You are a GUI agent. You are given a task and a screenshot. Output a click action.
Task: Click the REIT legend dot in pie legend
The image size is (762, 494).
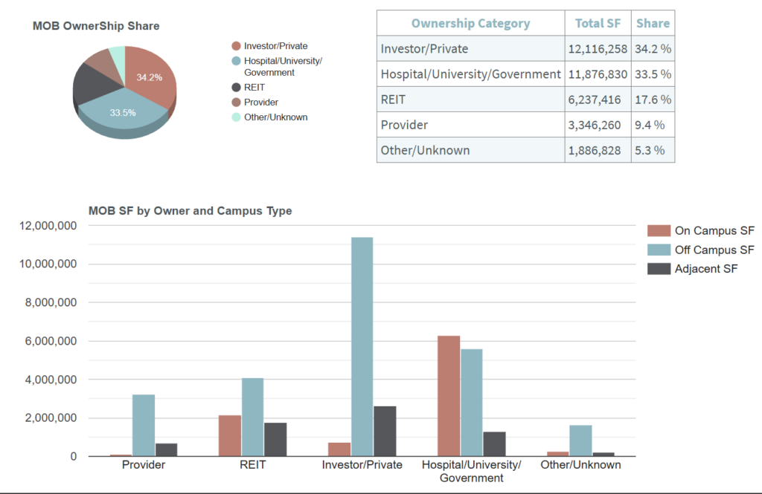click(236, 87)
